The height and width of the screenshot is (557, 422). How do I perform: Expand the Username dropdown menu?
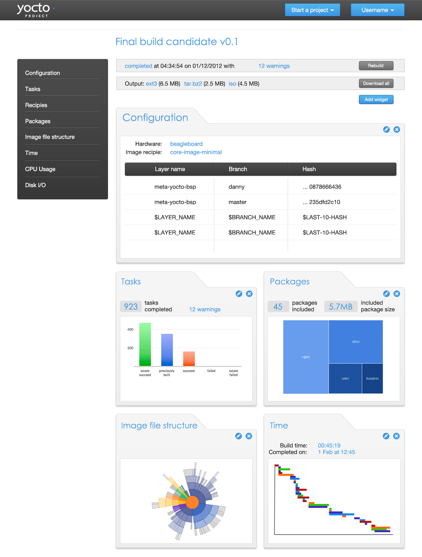coord(377,10)
